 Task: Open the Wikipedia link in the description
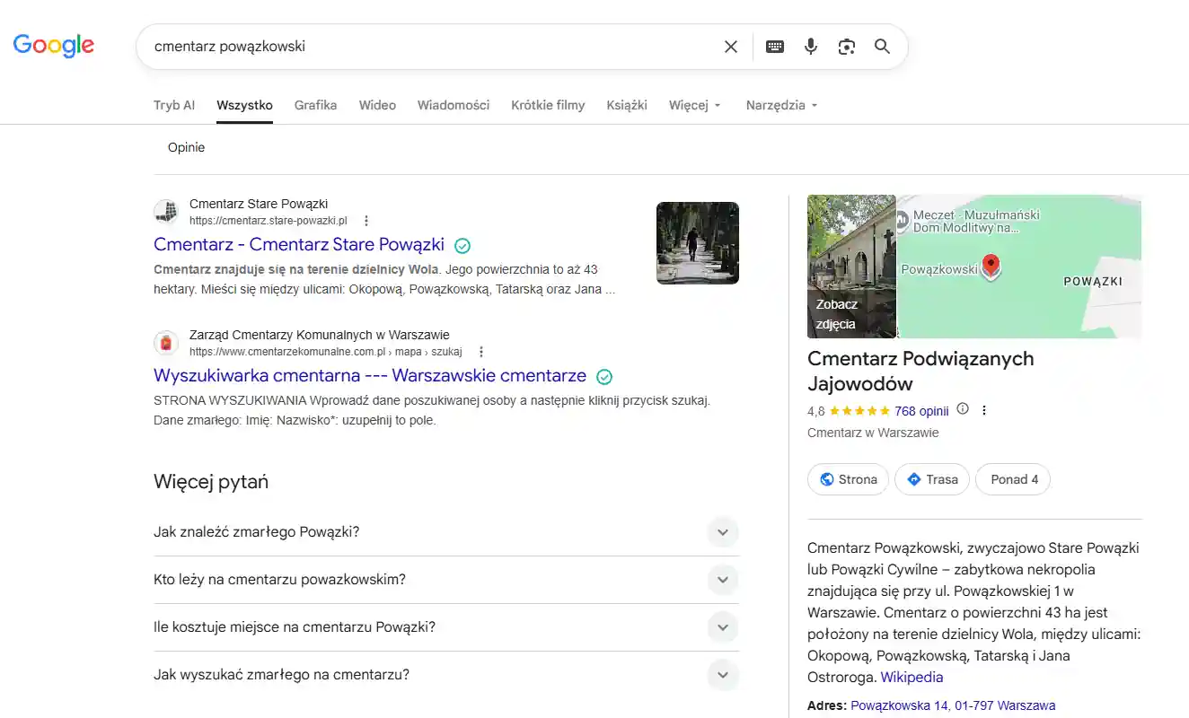coord(912,677)
